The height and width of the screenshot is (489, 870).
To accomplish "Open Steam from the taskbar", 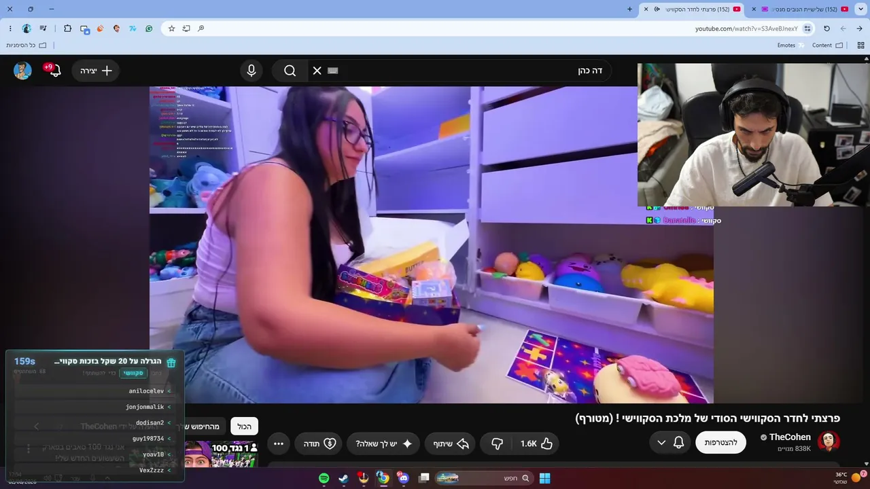I will pos(344,478).
